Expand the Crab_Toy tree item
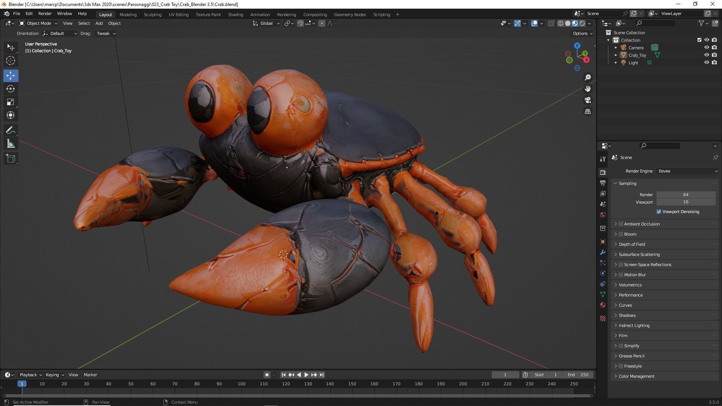The height and width of the screenshot is (406, 722). pyautogui.click(x=616, y=55)
